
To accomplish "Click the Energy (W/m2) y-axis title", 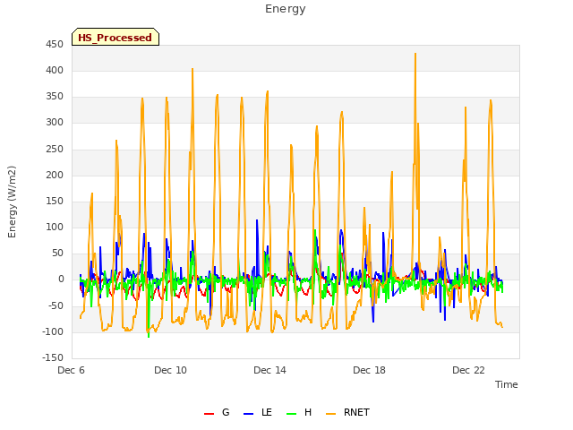I will coord(12,202).
